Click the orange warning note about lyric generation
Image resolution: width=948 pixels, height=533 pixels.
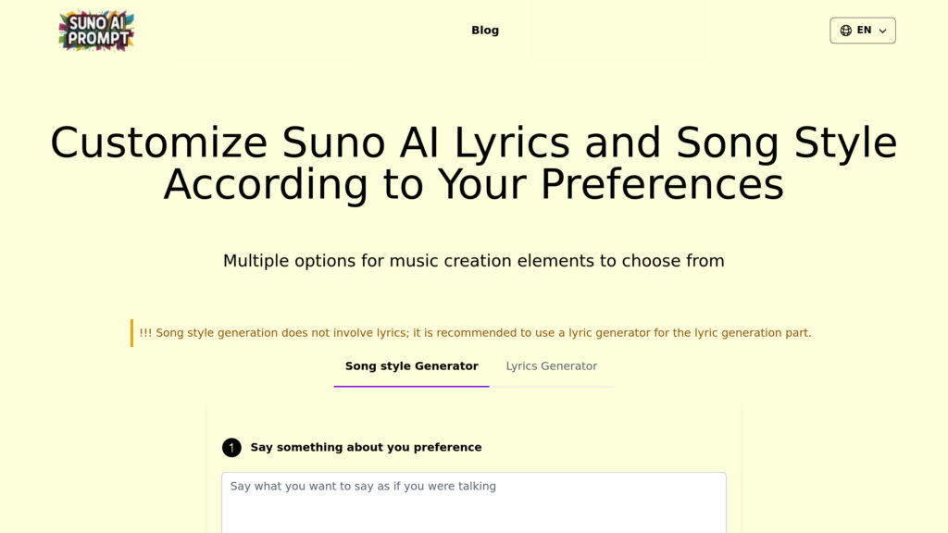click(475, 332)
